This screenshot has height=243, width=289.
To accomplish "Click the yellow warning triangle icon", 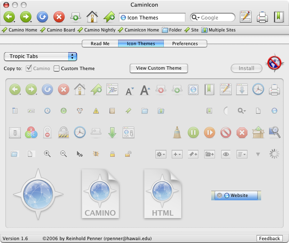I will pyautogui.click(x=96, y=111).
